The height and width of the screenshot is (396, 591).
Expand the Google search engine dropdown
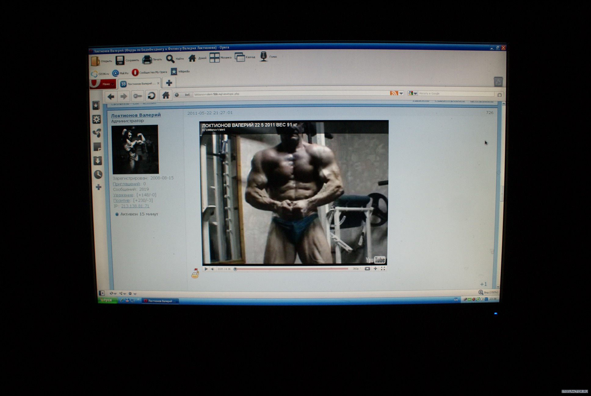415,94
